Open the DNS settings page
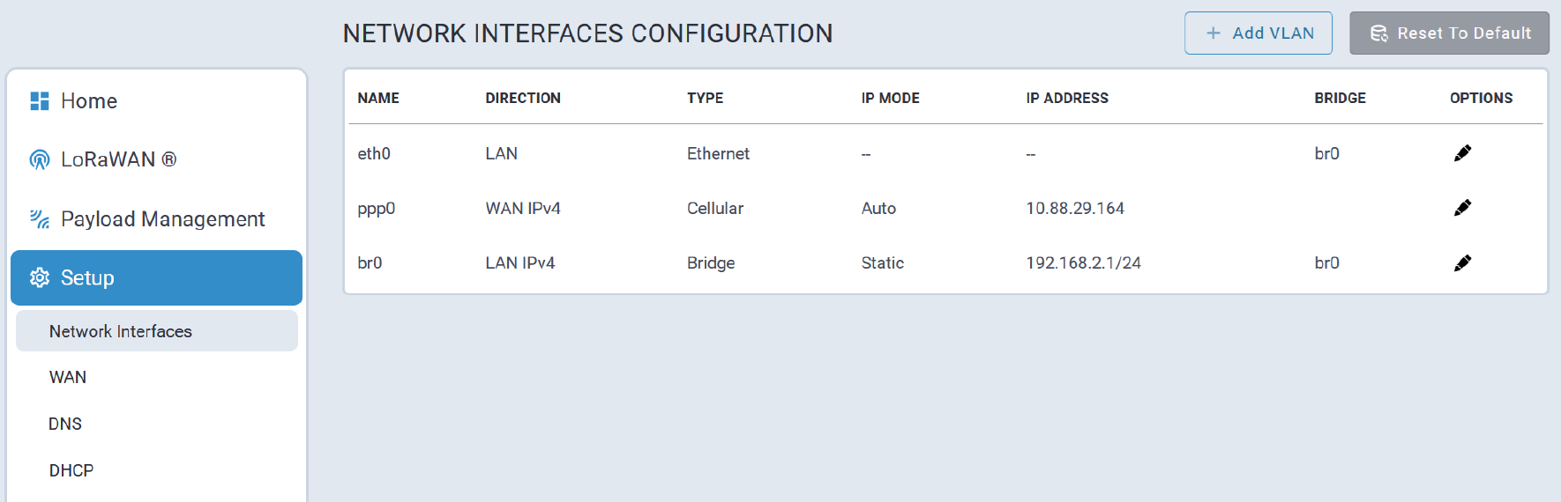The width and height of the screenshot is (1561, 502). click(x=65, y=424)
